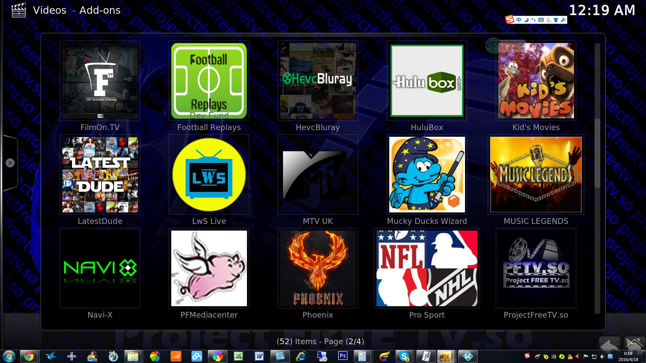
Task: Open the FilmOn.TV add-on
Action: [x=100, y=81]
